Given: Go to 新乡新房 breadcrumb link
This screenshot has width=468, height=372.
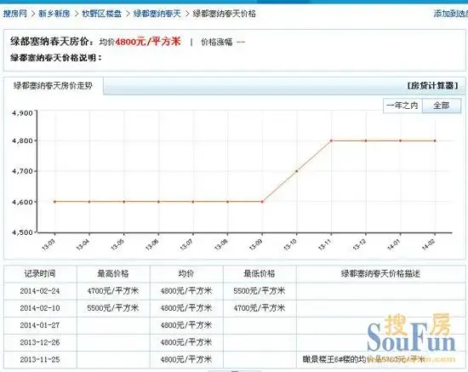Looking at the screenshot, I should coord(54,14).
